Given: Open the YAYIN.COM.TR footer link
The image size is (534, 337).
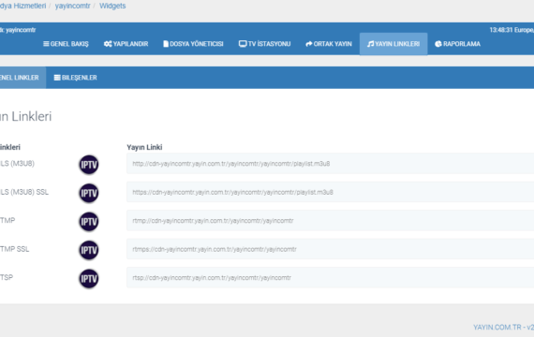Looking at the screenshot, I should [x=503, y=328].
